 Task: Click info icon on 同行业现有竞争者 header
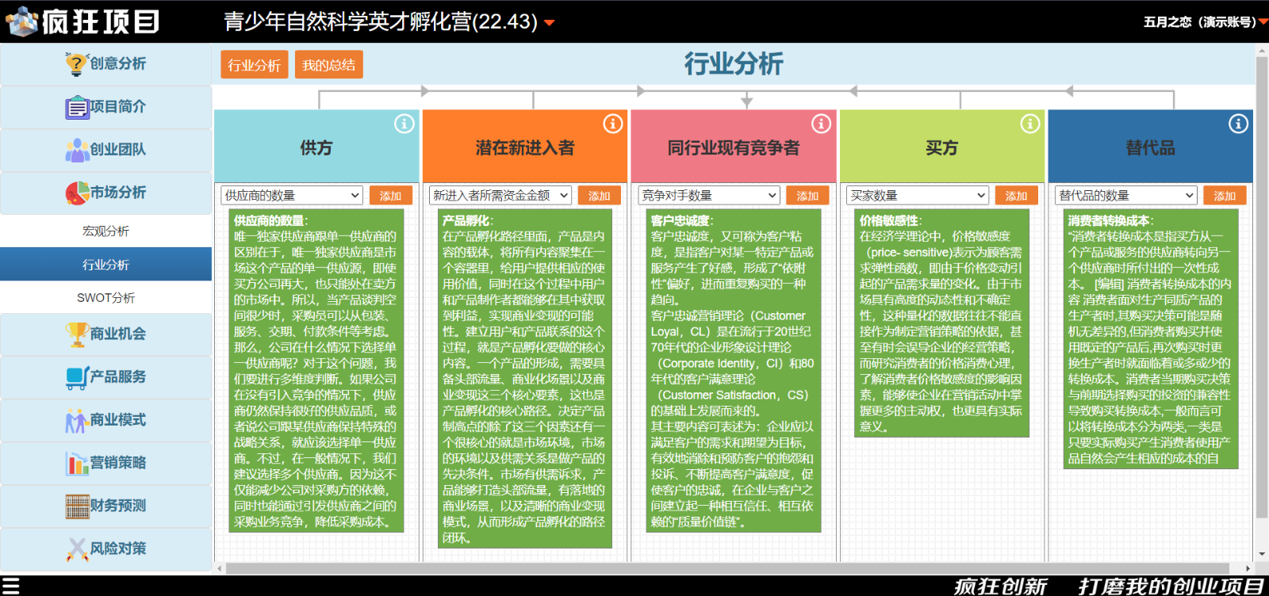(821, 124)
